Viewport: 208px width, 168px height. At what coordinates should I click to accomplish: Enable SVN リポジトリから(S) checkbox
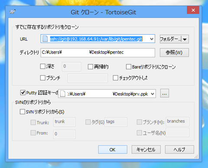[23, 112]
